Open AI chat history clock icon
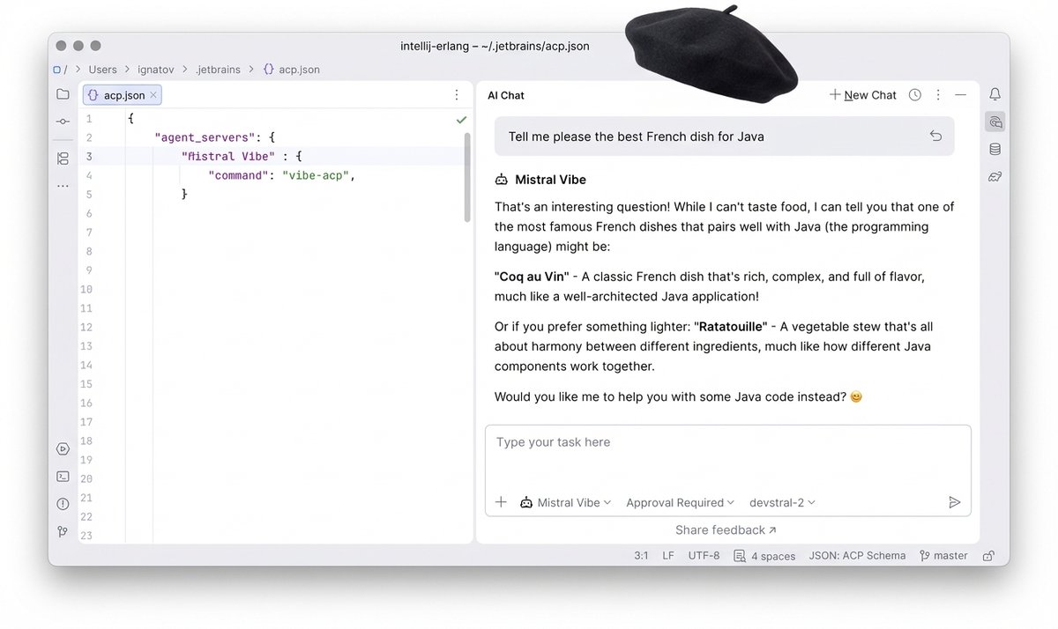 tap(915, 95)
